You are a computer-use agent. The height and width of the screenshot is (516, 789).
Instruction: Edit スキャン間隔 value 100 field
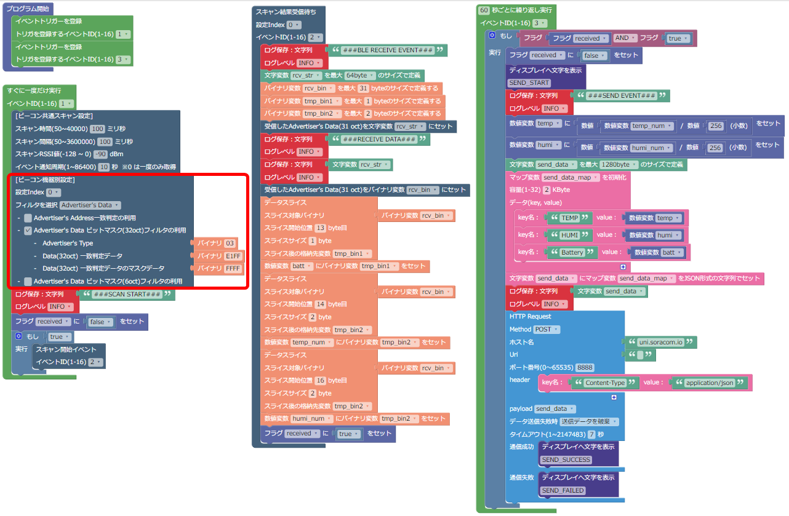click(x=105, y=141)
